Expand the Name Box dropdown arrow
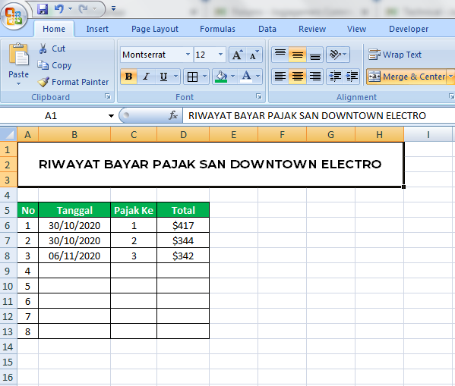Screen dimensions: 455x386 [x=111, y=116]
